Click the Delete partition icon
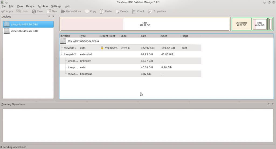The height and width of the screenshot is (149, 276). click(x=118, y=11)
